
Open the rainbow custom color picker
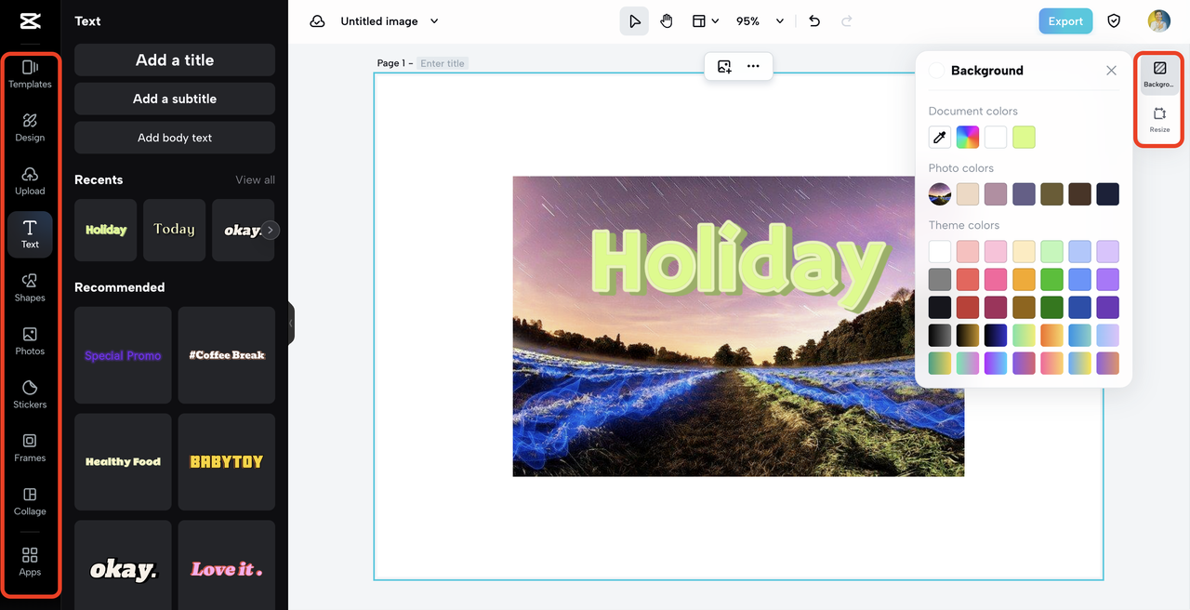pyautogui.click(x=968, y=138)
